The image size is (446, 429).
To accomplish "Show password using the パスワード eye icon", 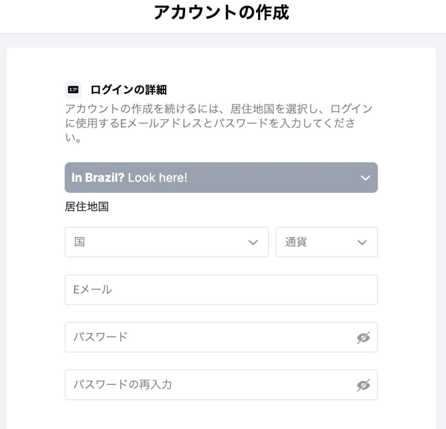I will [x=363, y=337].
